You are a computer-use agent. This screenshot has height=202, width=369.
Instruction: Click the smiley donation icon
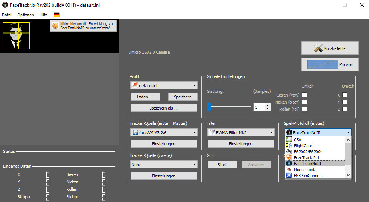[x=55, y=26]
